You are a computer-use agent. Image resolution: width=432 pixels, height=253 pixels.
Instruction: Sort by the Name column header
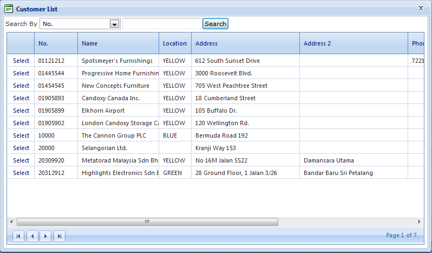[118, 43]
